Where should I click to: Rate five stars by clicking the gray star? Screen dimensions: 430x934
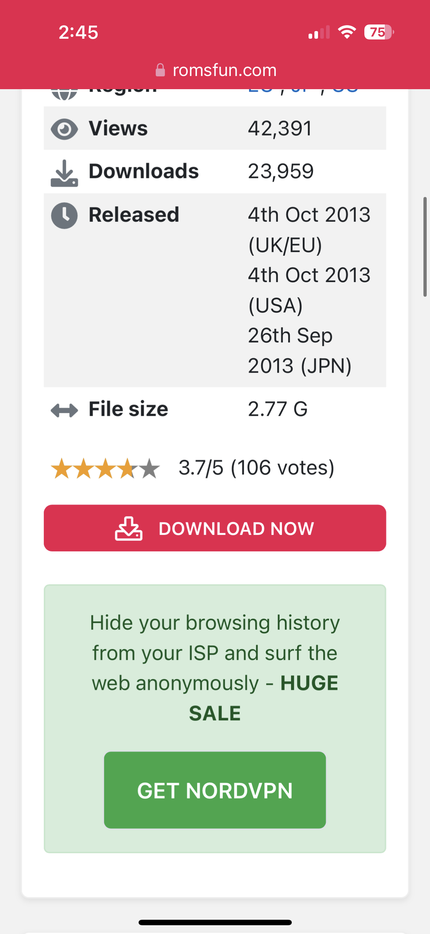(x=150, y=468)
